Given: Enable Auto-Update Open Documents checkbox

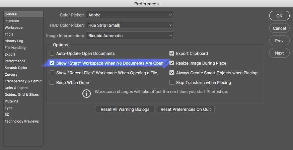Looking at the screenshot, I should pyautogui.click(x=52, y=53).
